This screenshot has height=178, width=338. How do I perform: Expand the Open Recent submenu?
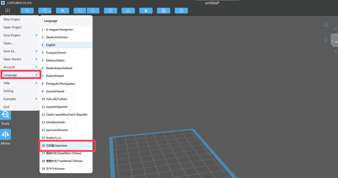pos(20,59)
